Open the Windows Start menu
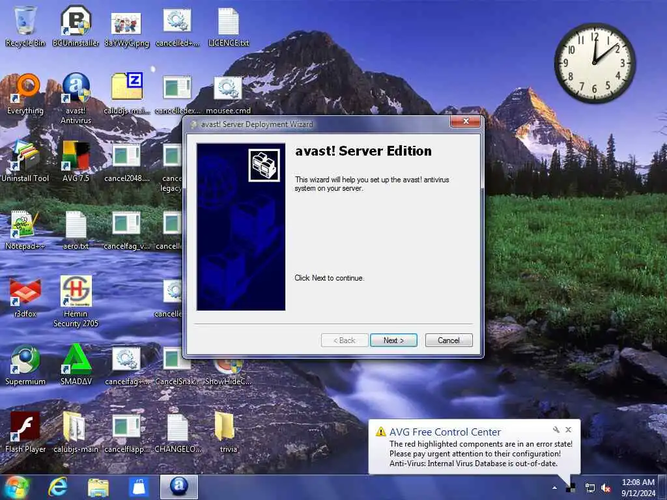The width and height of the screenshot is (667, 500). pyautogui.click(x=16, y=487)
